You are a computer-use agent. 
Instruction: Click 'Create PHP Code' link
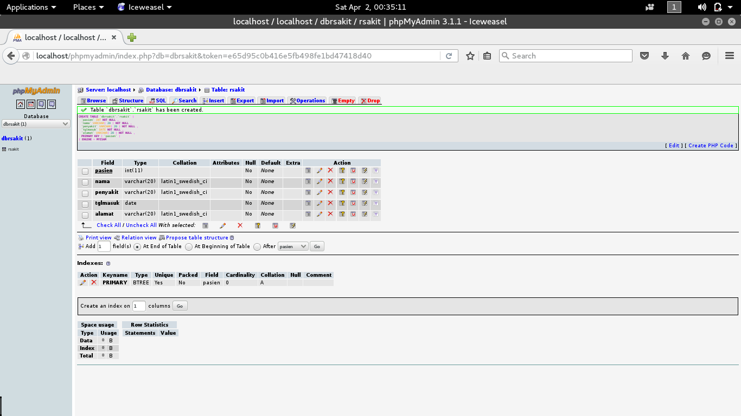[x=711, y=146]
